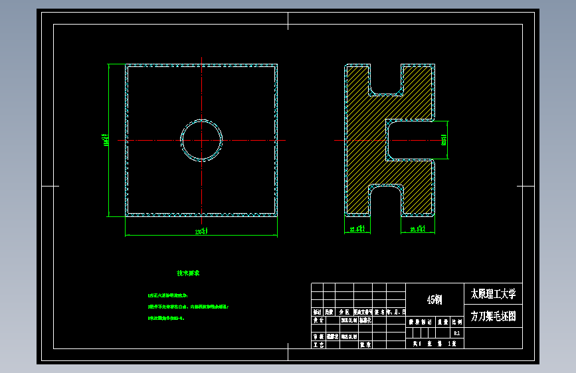Click the 45钢 material label
The image size is (576, 373).
click(x=434, y=300)
